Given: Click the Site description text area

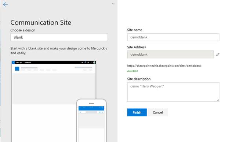Looking at the screenshot, I should 173,92.
